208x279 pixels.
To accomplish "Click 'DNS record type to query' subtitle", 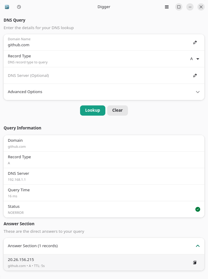I will click(x=28, y=62).
